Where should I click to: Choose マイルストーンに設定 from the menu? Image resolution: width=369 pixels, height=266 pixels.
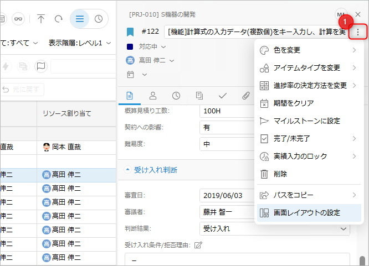(307, 121)
